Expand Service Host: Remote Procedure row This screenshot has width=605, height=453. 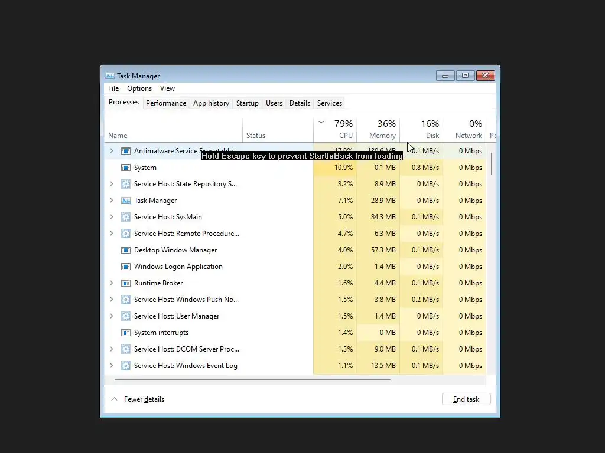pyautogui.click(x=112, y=234)
